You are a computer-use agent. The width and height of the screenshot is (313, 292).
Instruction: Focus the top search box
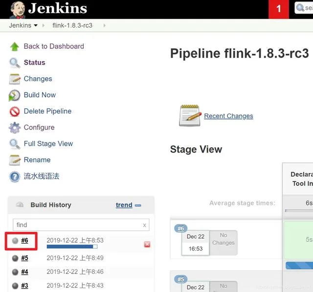304,8
